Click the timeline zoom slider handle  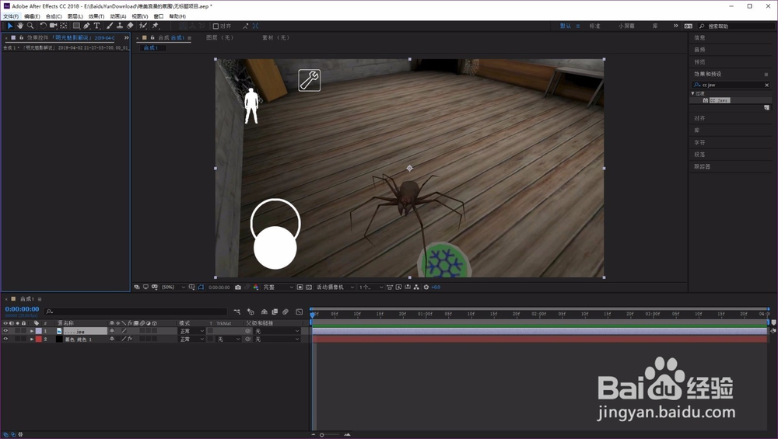321,434
